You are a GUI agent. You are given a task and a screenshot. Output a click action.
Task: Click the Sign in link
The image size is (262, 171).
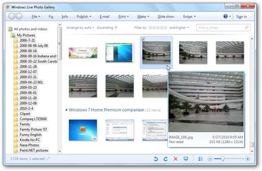242,17
